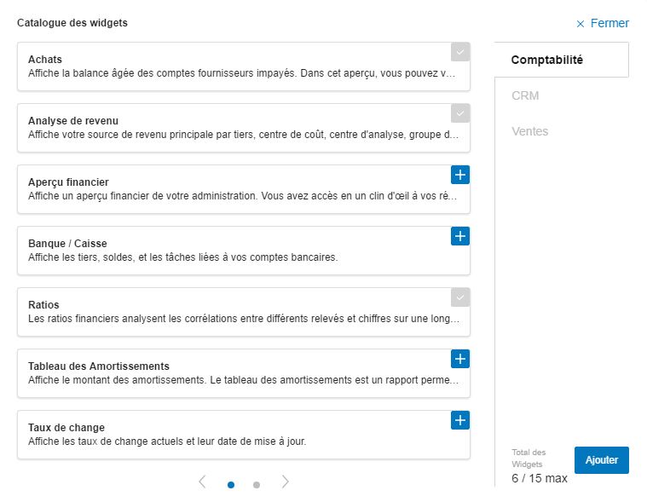Click the Ajouter button
647x502 pixels.
click(602, 460)
